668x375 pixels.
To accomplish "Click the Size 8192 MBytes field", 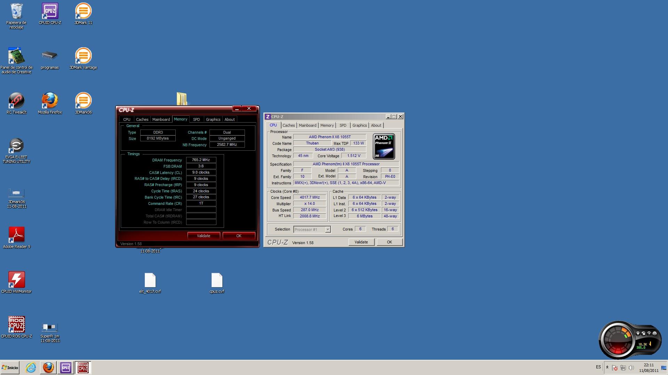I will (x=158, y=139).
